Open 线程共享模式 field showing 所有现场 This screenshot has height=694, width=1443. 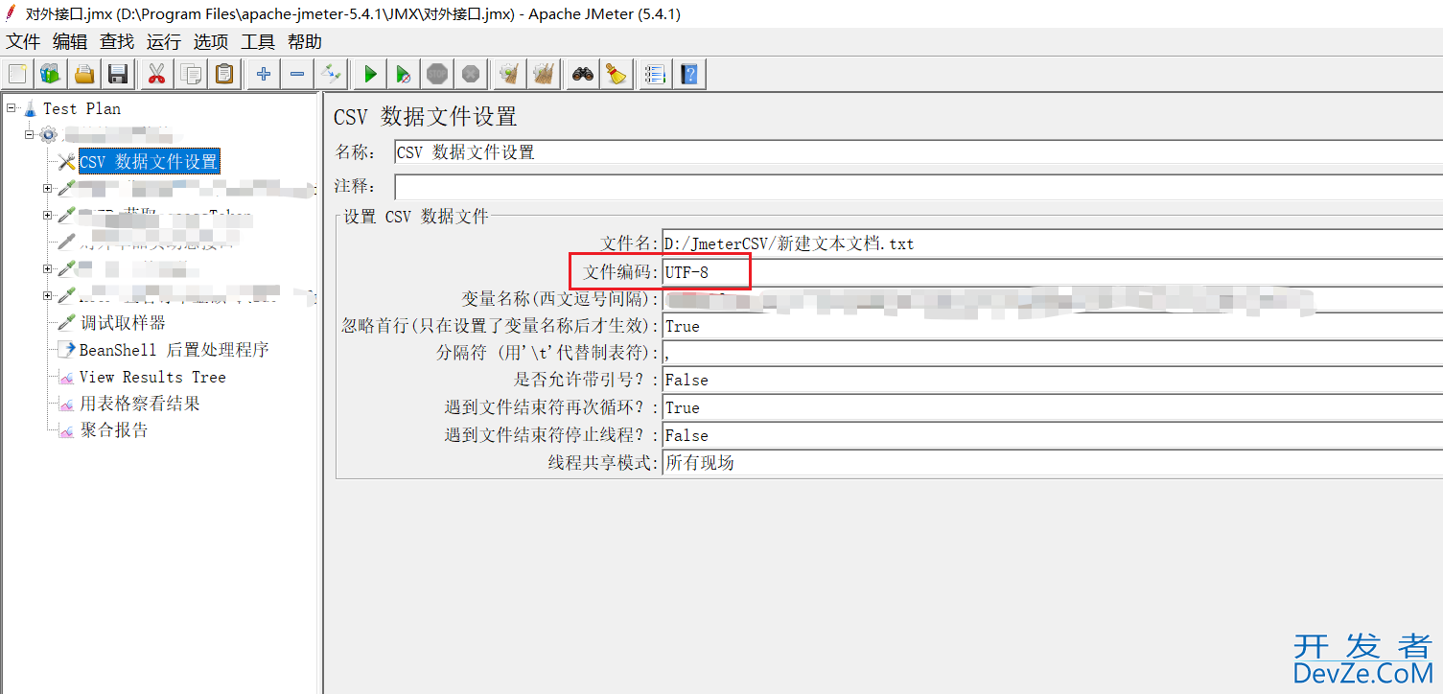point(1052,462)
